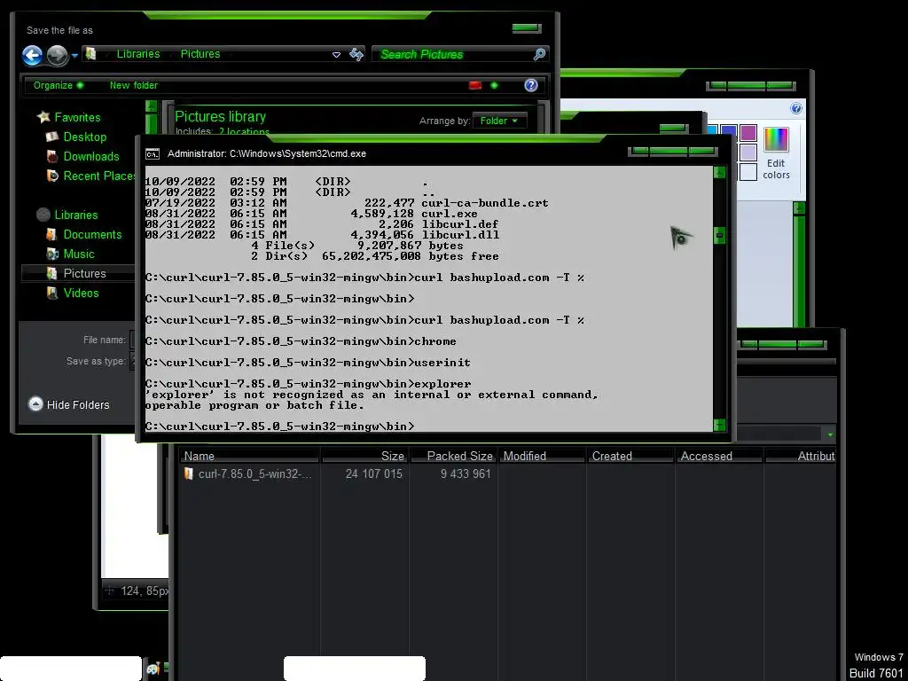Select Libraries node in navigation pane
This screenshot has height=681, width=908.
click(x=76, y=215)
